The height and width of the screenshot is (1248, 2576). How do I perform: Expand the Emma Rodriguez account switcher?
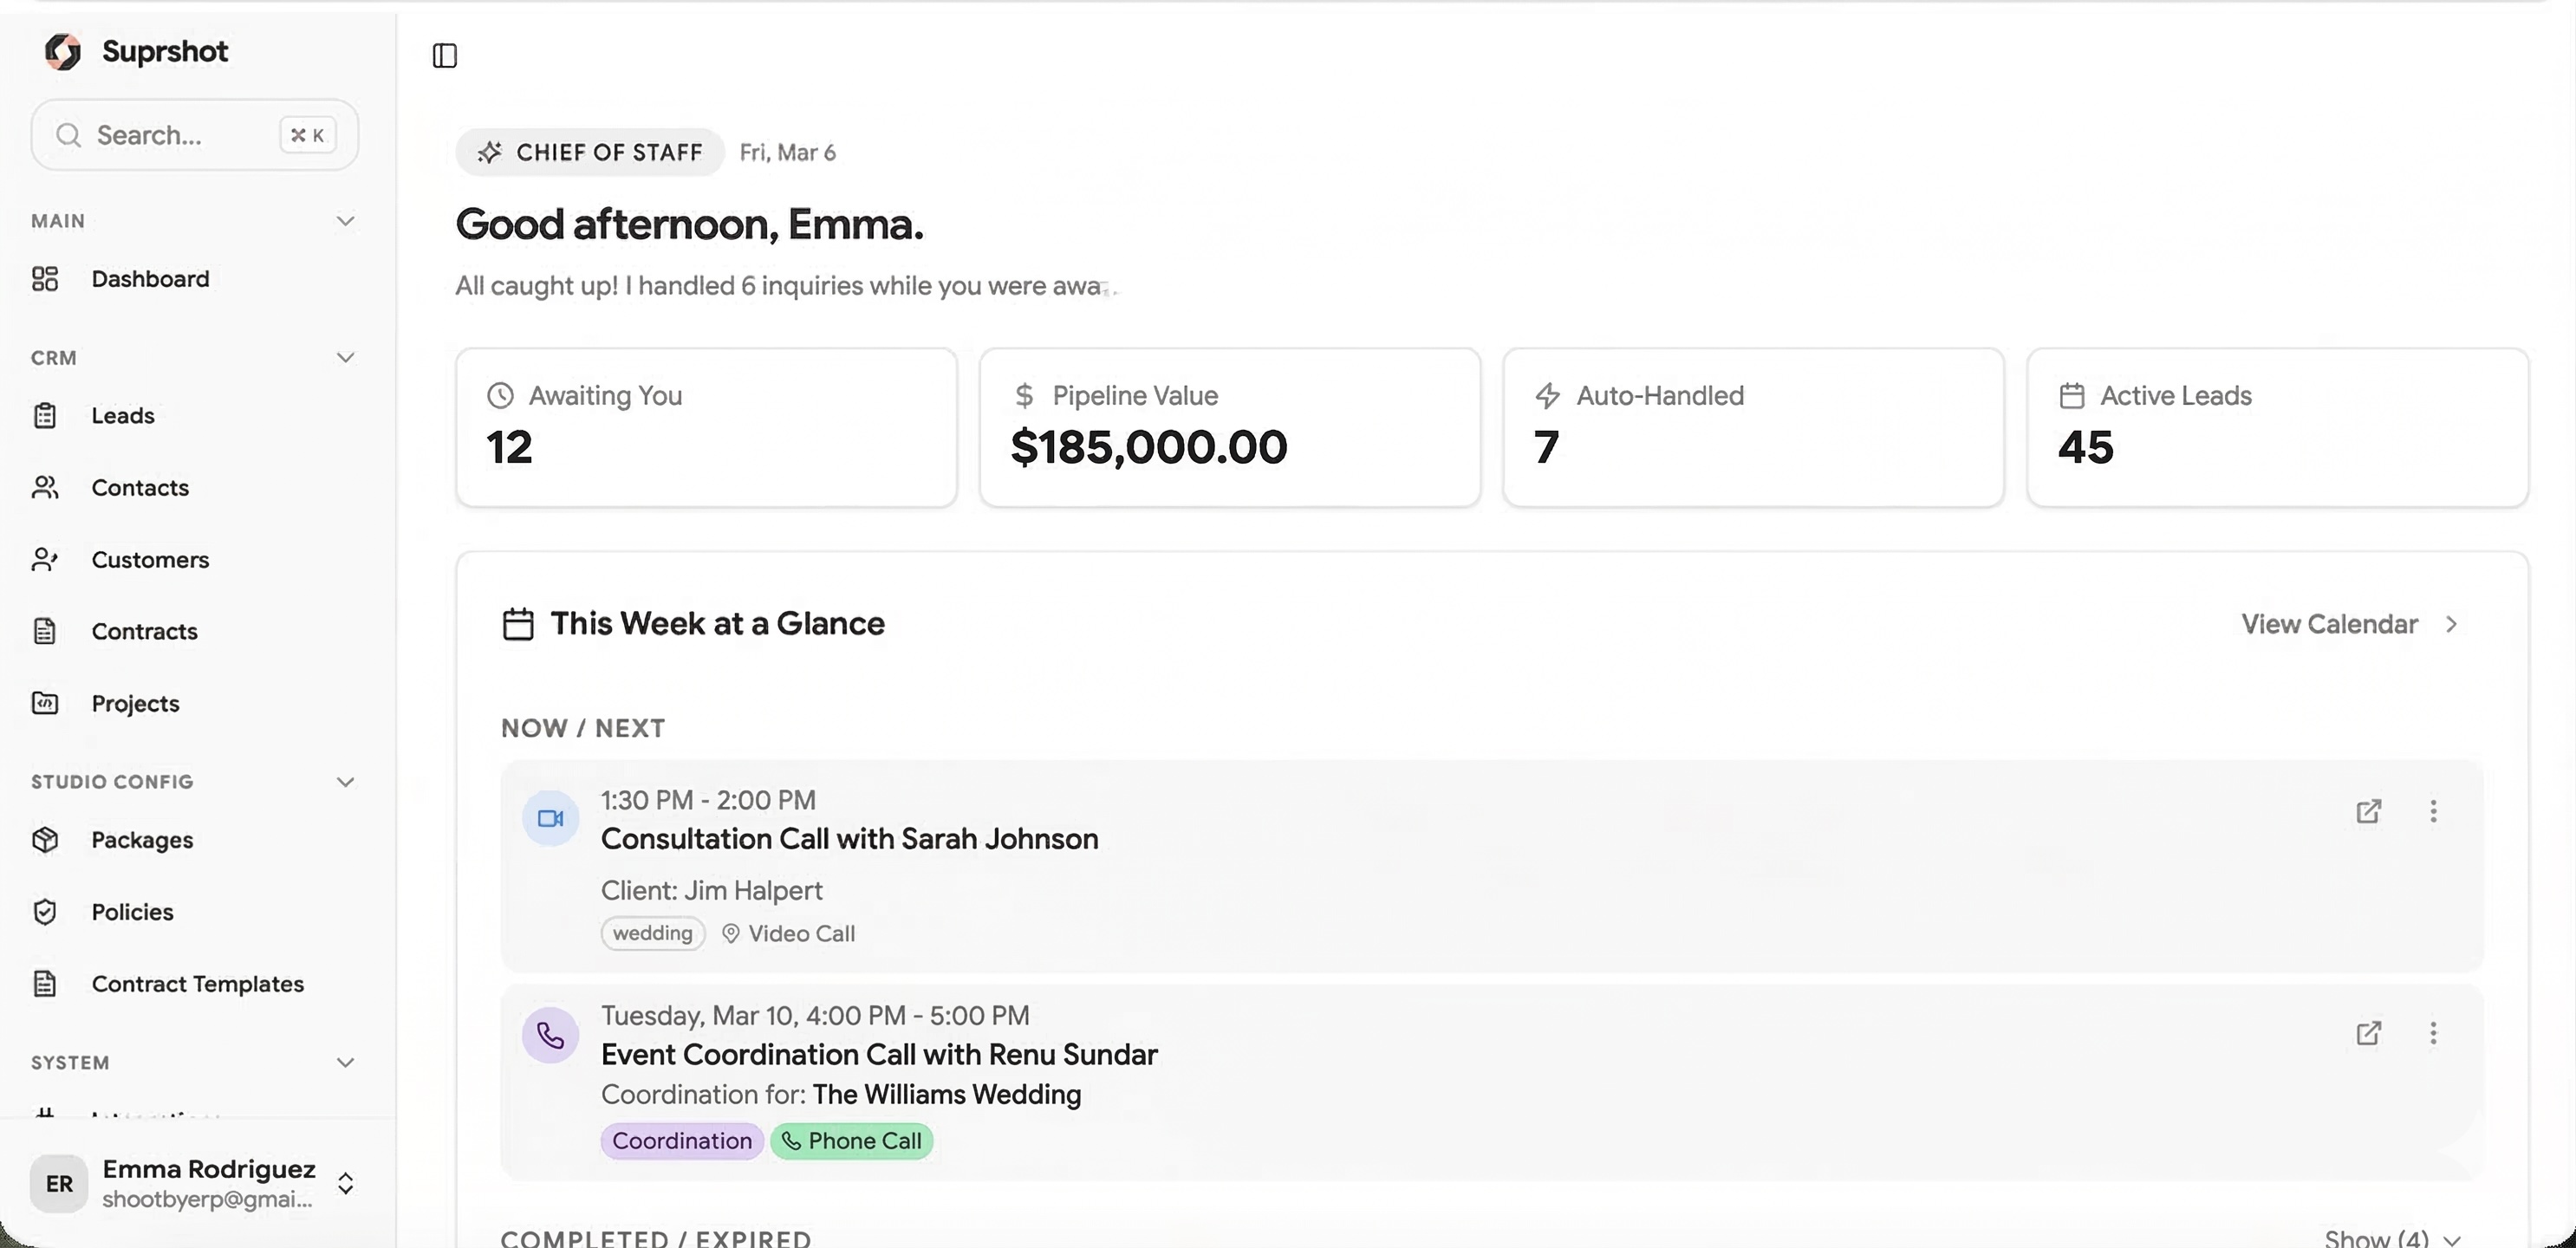pos(345,1184)
